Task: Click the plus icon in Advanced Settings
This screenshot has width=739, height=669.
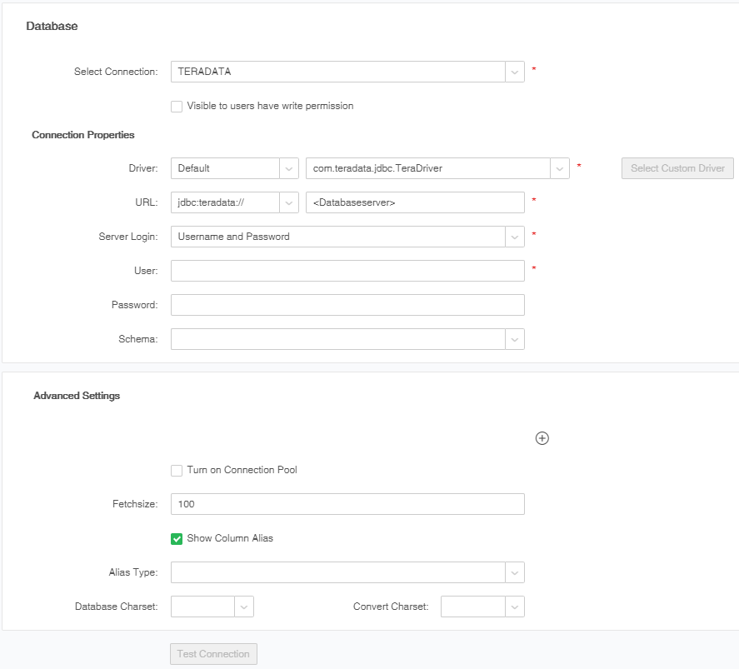Action: (x=542, y=438)
